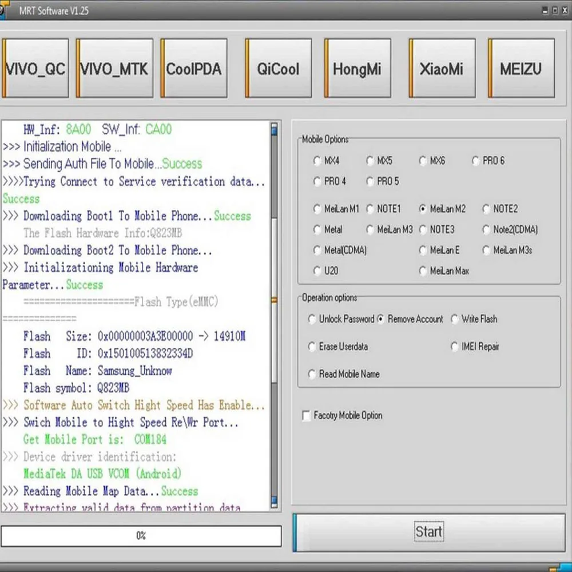Pick the U20 model radio button
The height and width of the screenshot is (572, 572).
pos(326,271)
